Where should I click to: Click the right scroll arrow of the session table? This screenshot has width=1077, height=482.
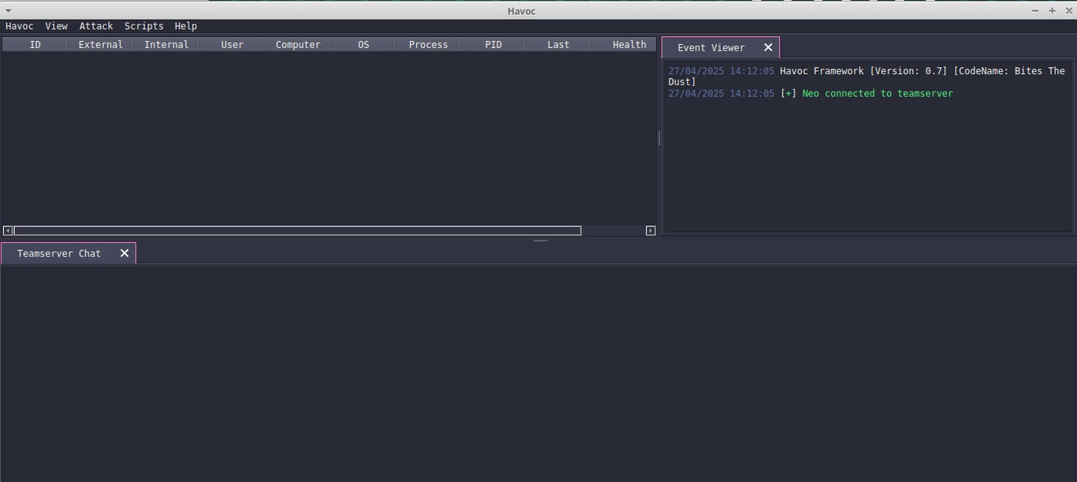pyautogui.click(x=650, y=230)
